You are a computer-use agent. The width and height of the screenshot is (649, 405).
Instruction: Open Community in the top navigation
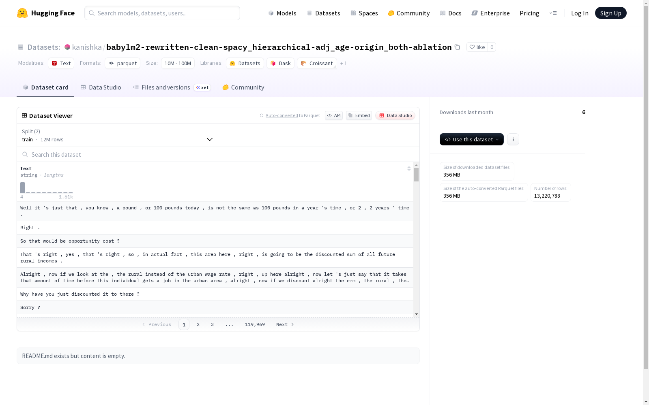[x=409, y=13]
